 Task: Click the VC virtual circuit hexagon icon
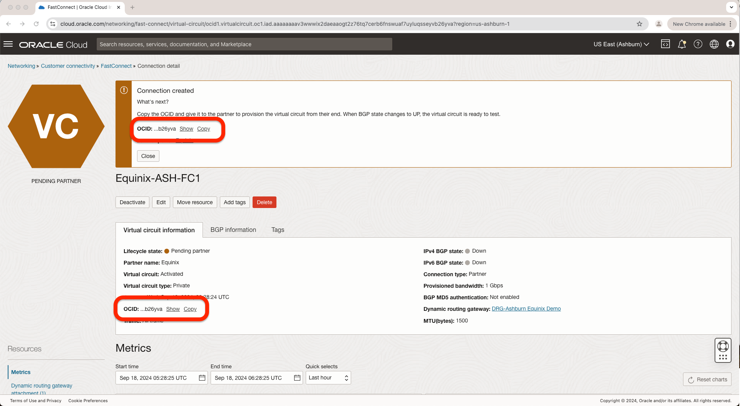tap(56, 126)
